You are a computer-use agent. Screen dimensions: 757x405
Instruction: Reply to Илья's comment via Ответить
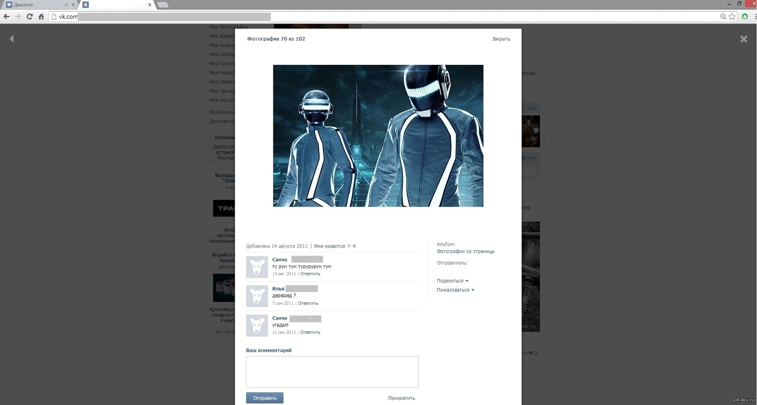(x=308, y=303)
